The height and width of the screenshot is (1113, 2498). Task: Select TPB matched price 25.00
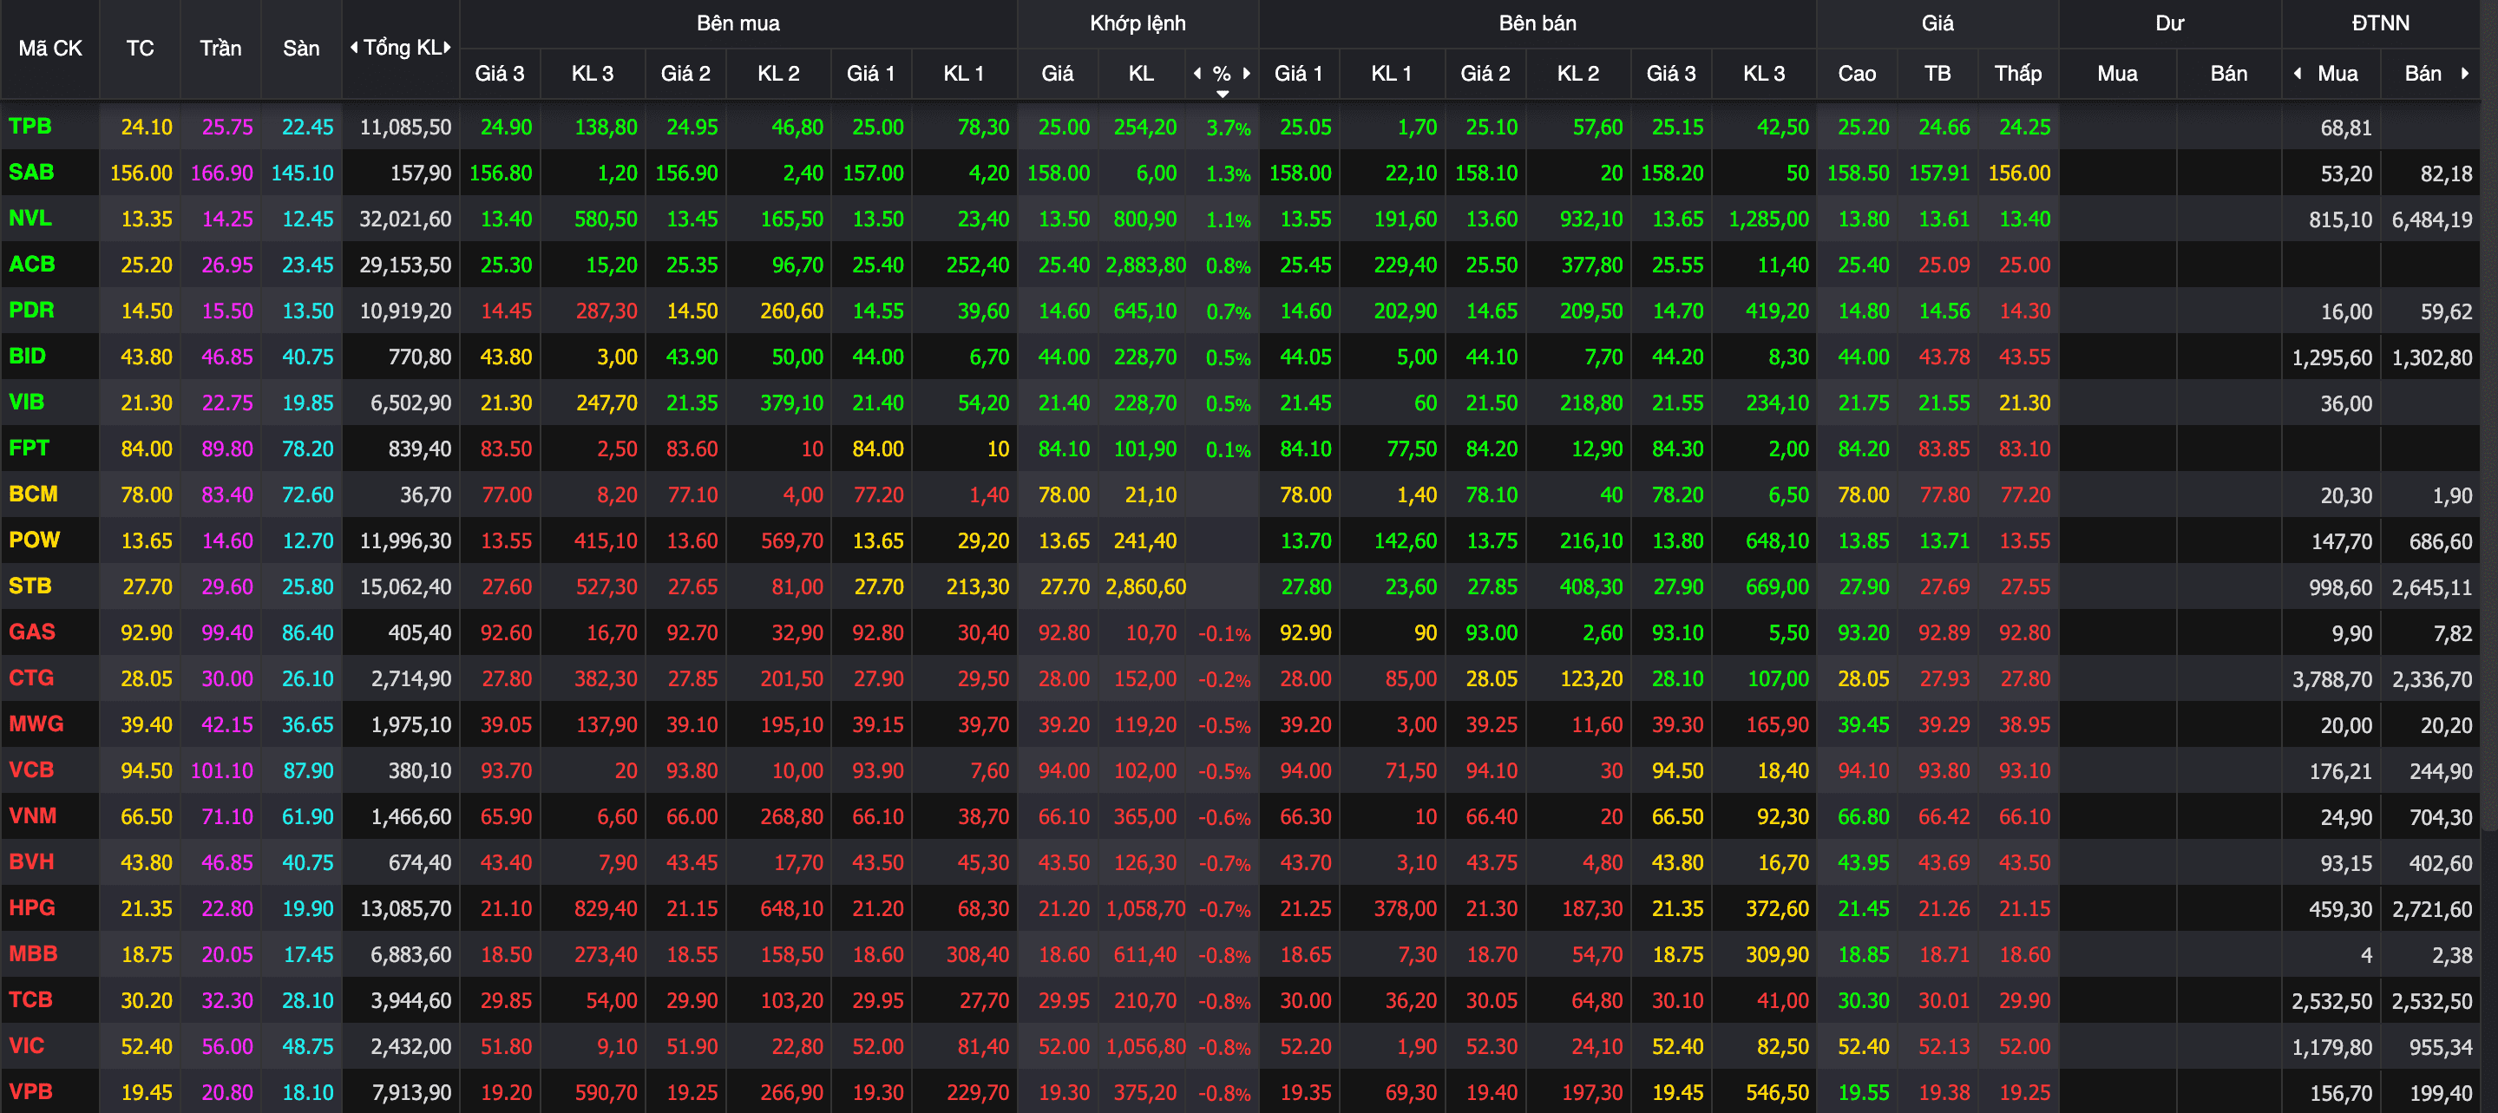click(1064, 127)
